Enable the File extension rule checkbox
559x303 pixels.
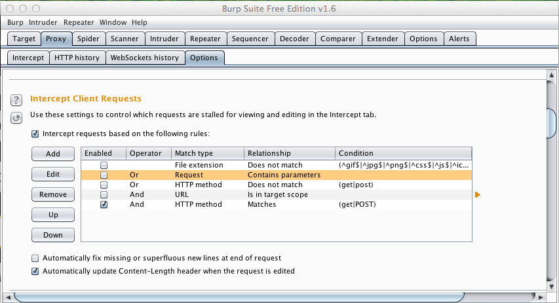pyautogui.click(x=104, y=166)
